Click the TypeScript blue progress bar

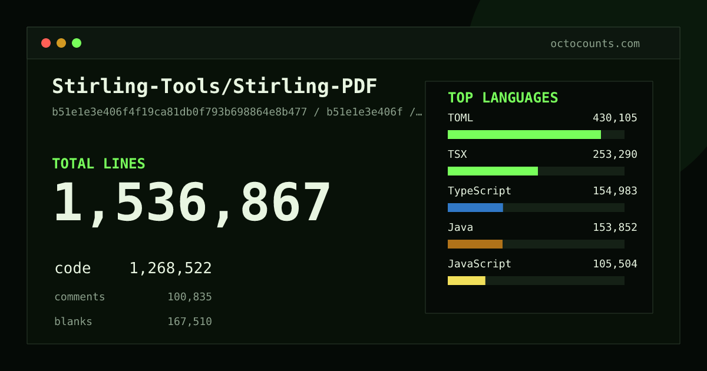tap(475, 207)
